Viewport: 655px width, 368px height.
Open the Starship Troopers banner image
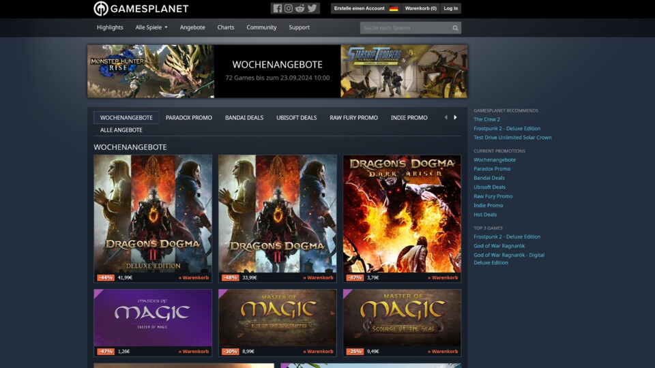click(x=404, y=72)
